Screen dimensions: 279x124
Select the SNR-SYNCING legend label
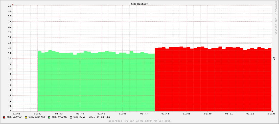click(37, 117)
